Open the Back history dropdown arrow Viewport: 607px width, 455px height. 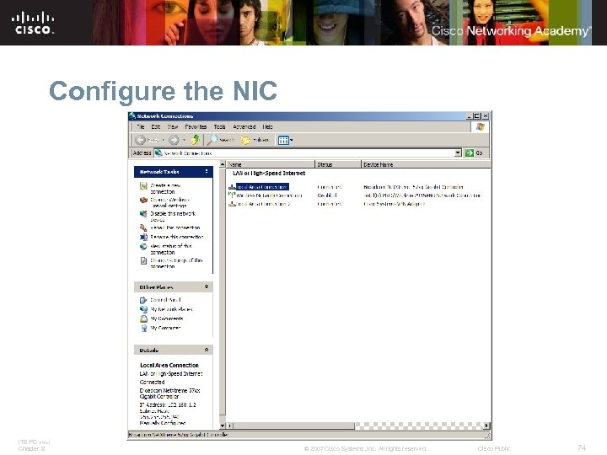coord(164,140)
